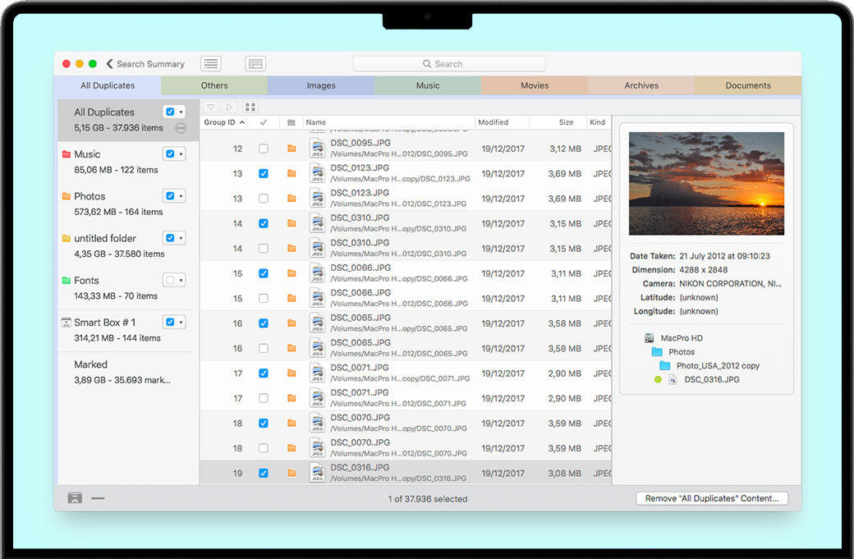Click the downward triangle filter icon above the list
Image resolution: width=854 pixels, height=559 pixels.
point(211,108)
